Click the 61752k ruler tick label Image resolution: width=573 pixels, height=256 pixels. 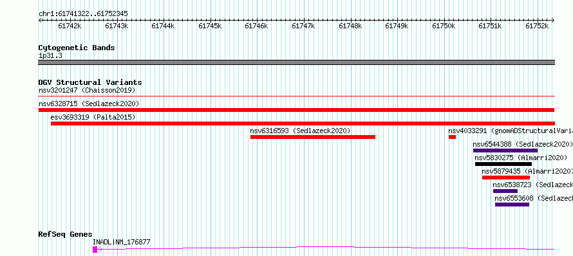537,26
